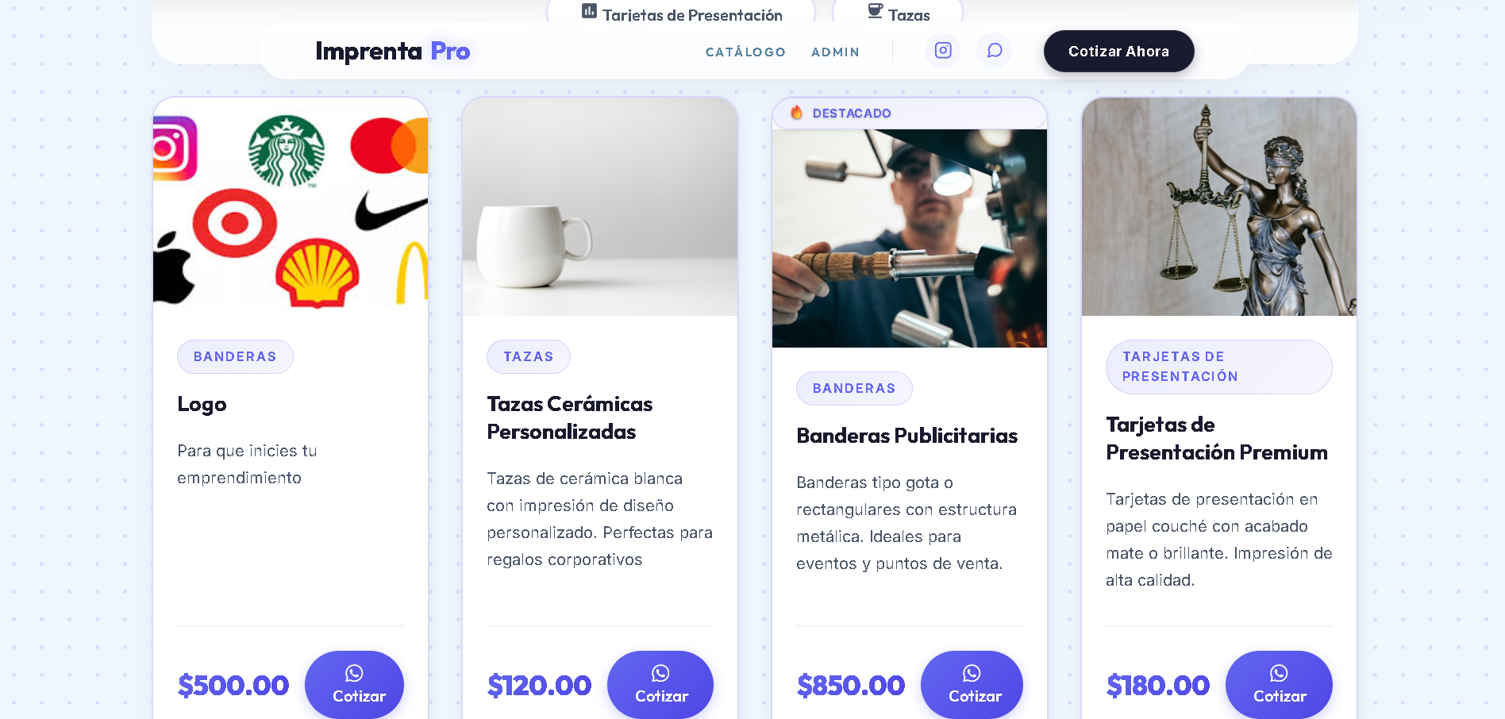Click the Cotizar Ahora button
Image resolution: width=1505 pixels, height=719 pixels.
click(x=1118, y=52)
